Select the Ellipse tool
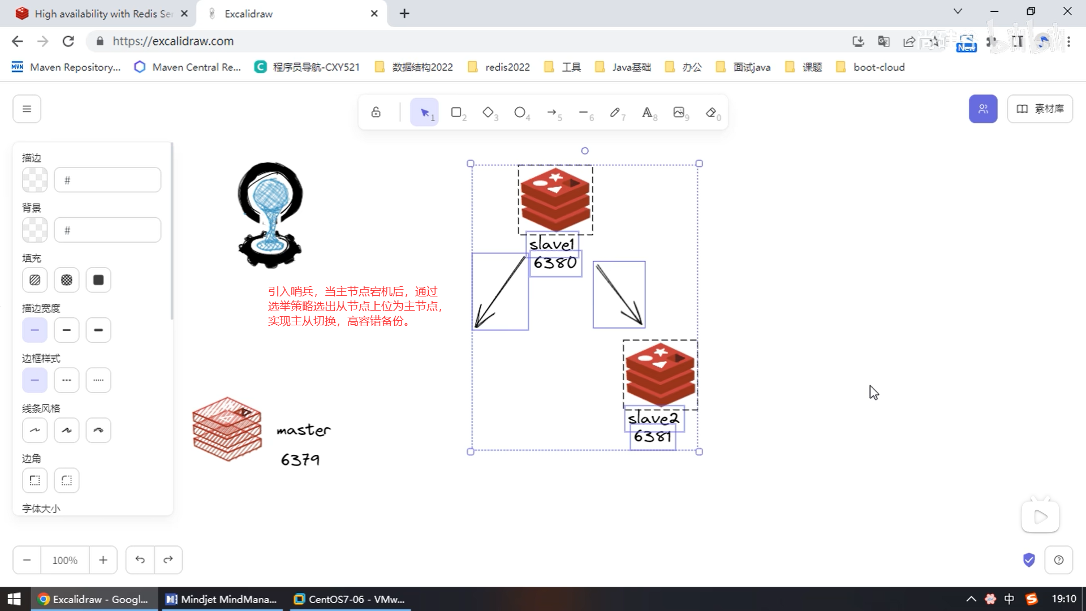The width and height of the screenshot is (1086, 611). tap(520, 113)
